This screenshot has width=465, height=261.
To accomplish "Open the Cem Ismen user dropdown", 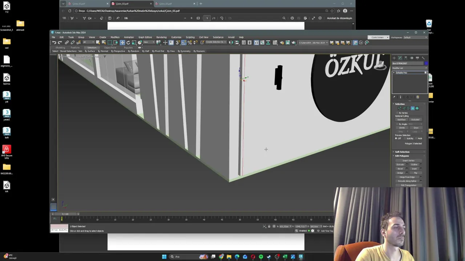I will point(379,37).
